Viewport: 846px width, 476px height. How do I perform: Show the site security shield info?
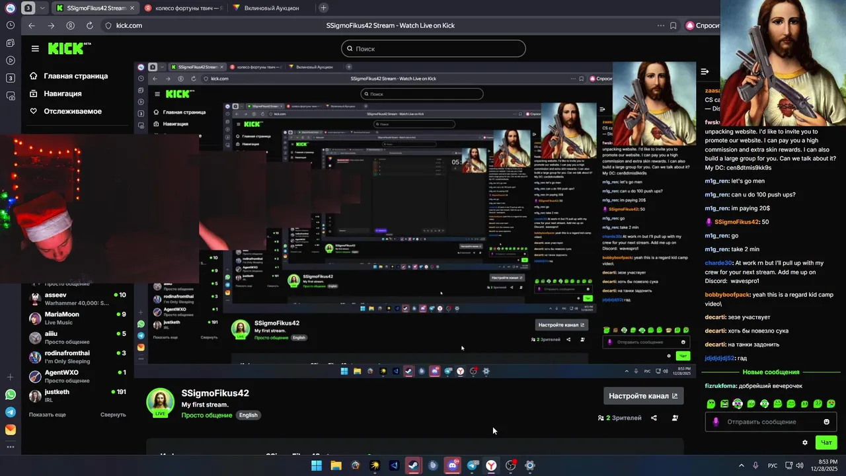point(108,26)
